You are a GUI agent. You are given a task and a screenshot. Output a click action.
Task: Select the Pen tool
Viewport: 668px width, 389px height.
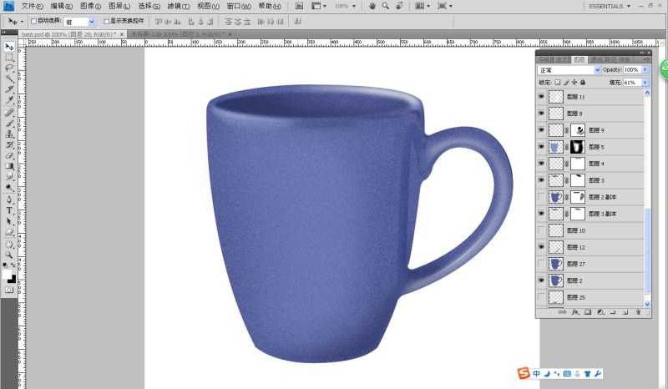pyautogui.click(x=9, y=200)
